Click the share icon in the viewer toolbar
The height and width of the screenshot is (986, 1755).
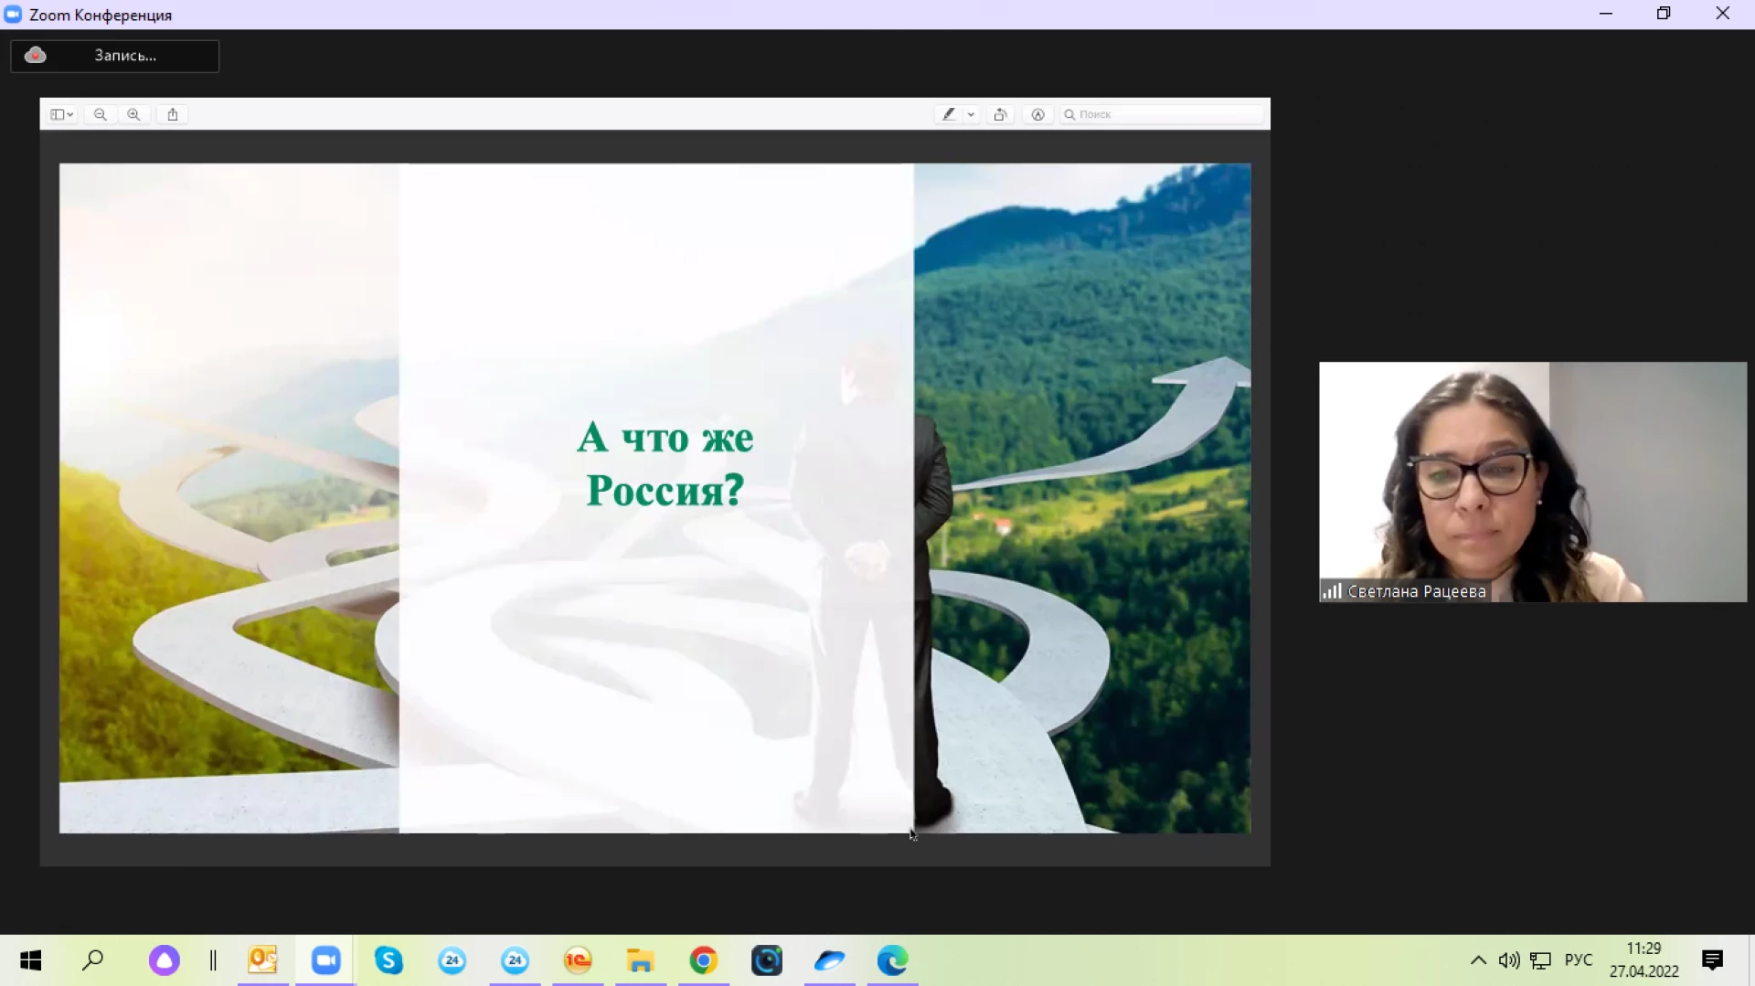point(173,114)
